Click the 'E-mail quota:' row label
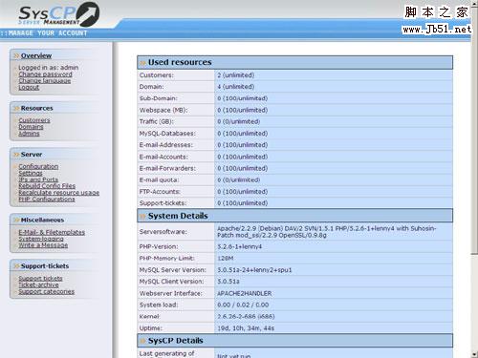This screenshot has height=358, width=478. (x=159, y=180)
